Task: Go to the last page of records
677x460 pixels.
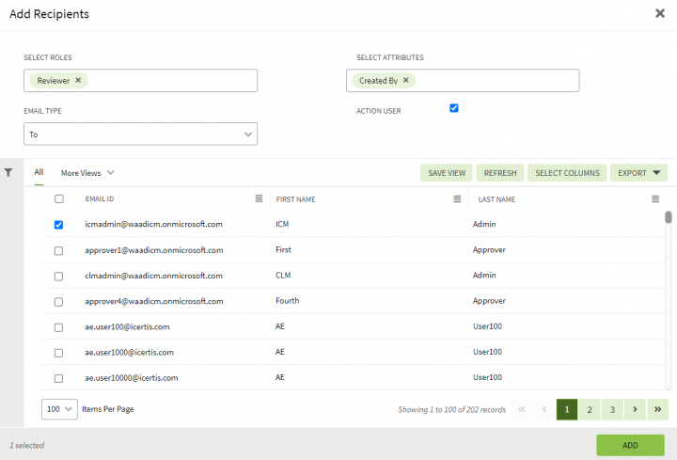Action: pos(658,409)
